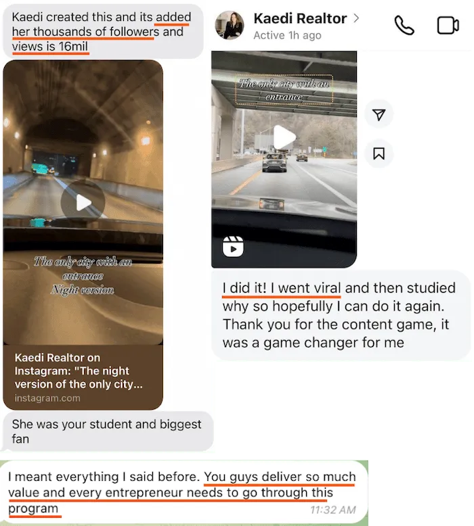Open the Reels icon on daytime video
Viewport: 474px width, 526px height.
pos(233,247)
